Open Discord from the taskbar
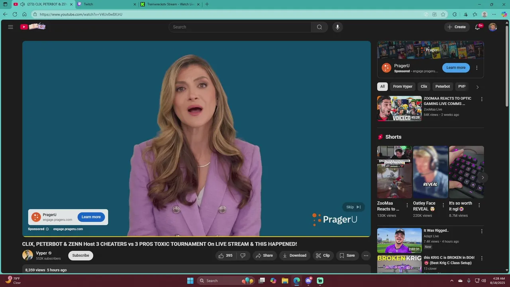The width and height of the screenshot is (510, 287). coord(308,281)
